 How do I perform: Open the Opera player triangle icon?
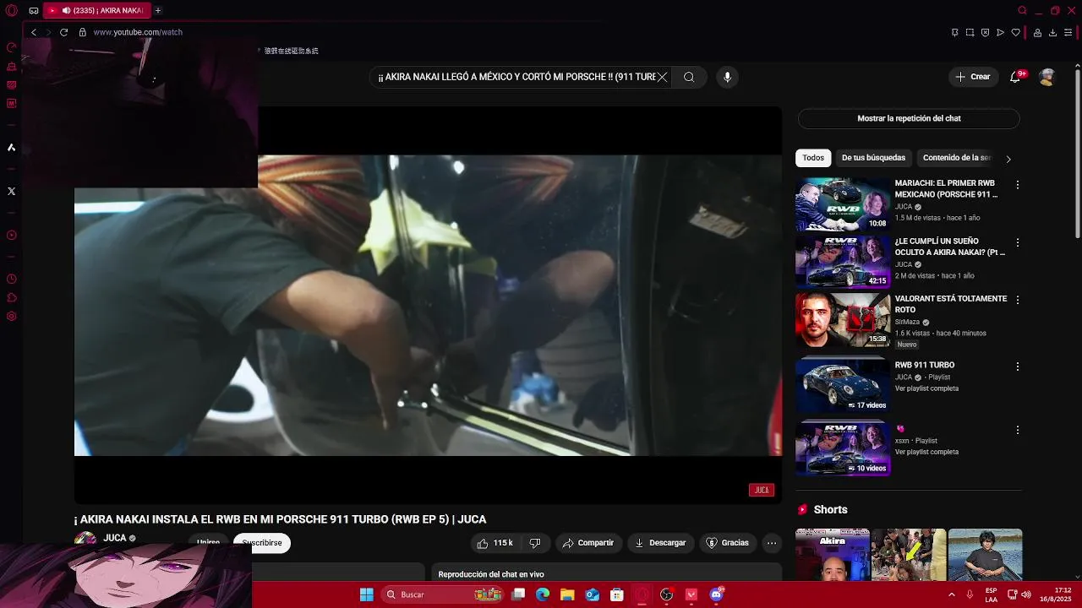[x=1000, y=32]
